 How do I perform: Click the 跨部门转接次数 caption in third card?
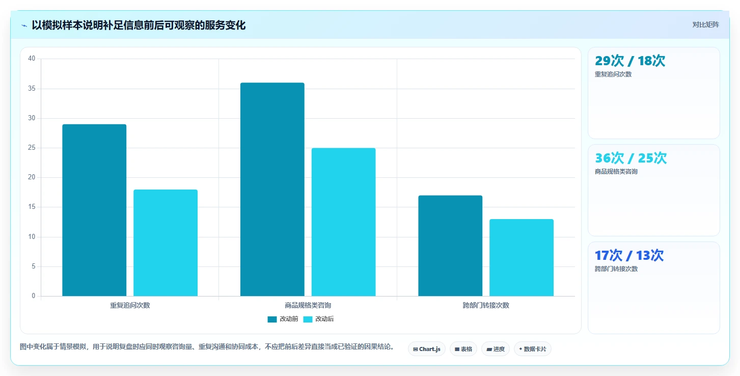pos(616,269)
